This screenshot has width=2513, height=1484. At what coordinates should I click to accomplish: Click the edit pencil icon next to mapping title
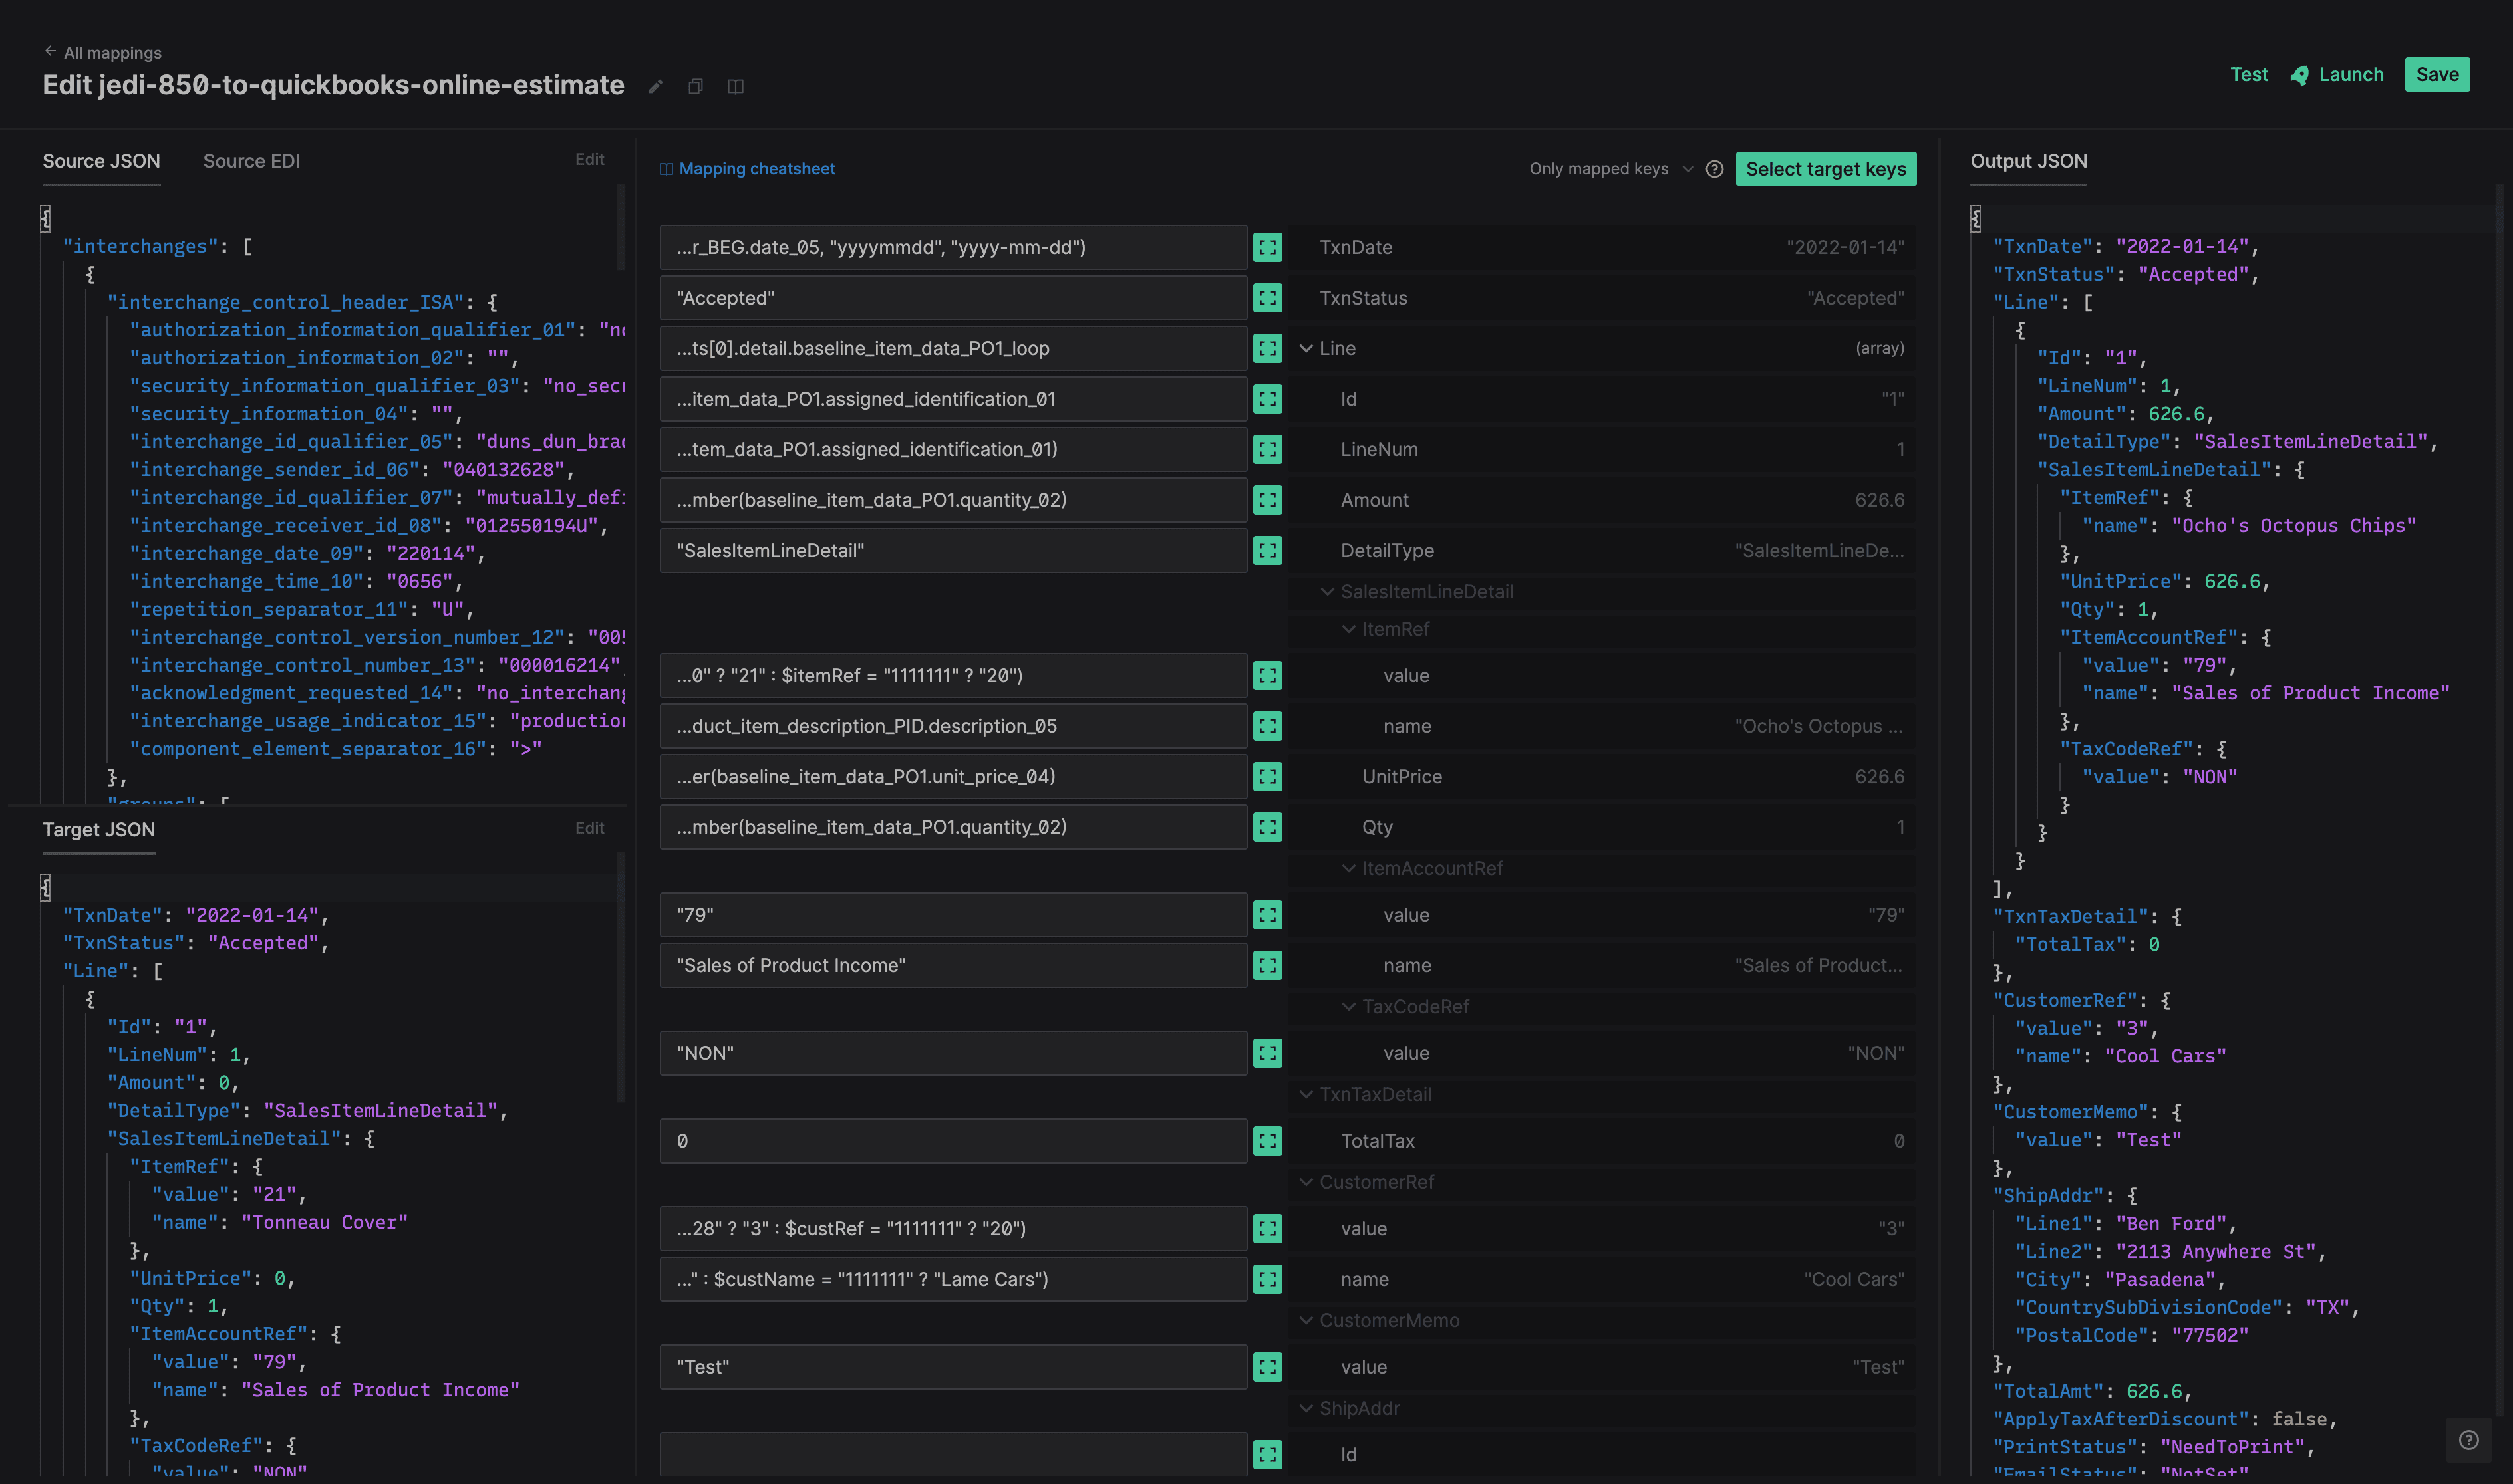656,85
